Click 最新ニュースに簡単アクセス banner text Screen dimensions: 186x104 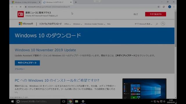point(38,13)
